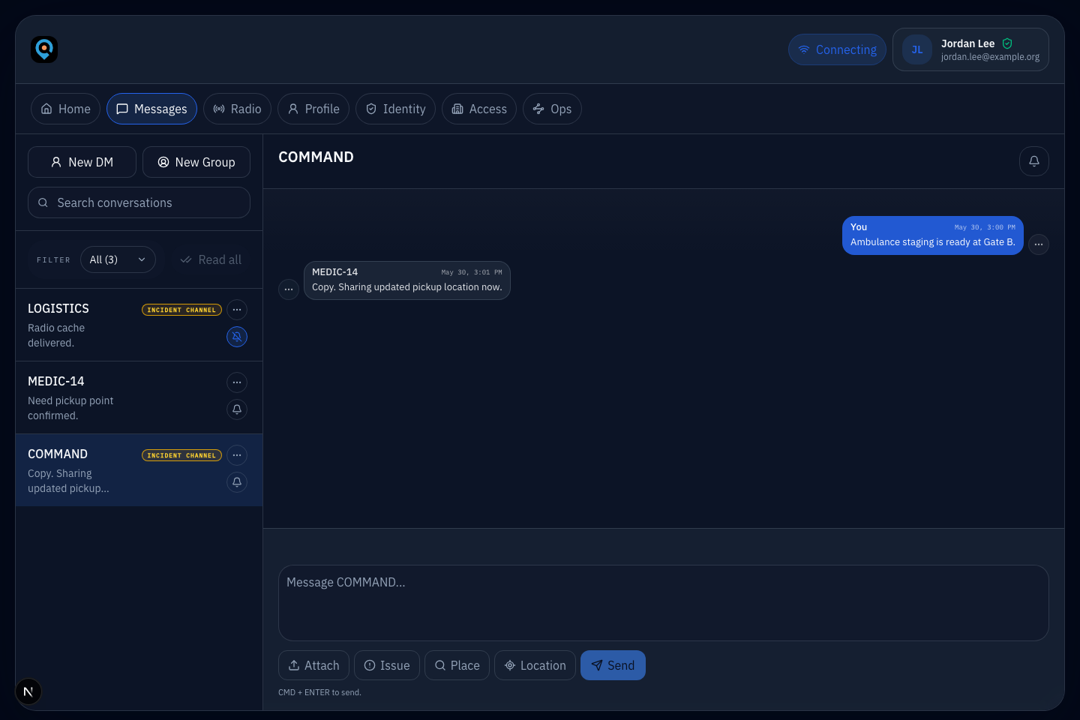Open the Ops tab
Screen dimensions: 1080x720
click(552, 109)
